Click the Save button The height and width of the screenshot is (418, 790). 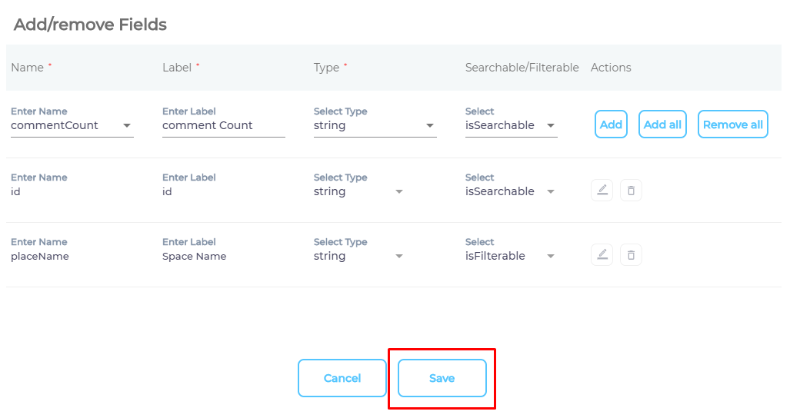(442, 378)
